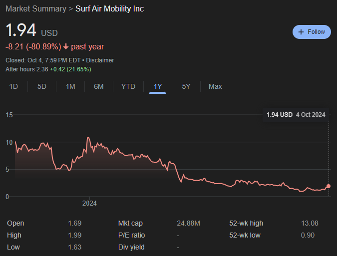Click the 52-wk low label
This screenshot has width=337, height=256.
pos(245,236)
